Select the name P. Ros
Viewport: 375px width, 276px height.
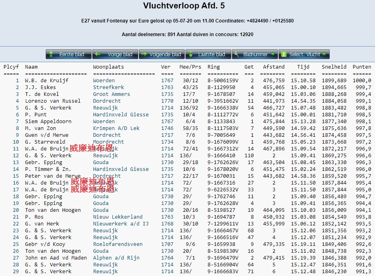tap(34, 217)
